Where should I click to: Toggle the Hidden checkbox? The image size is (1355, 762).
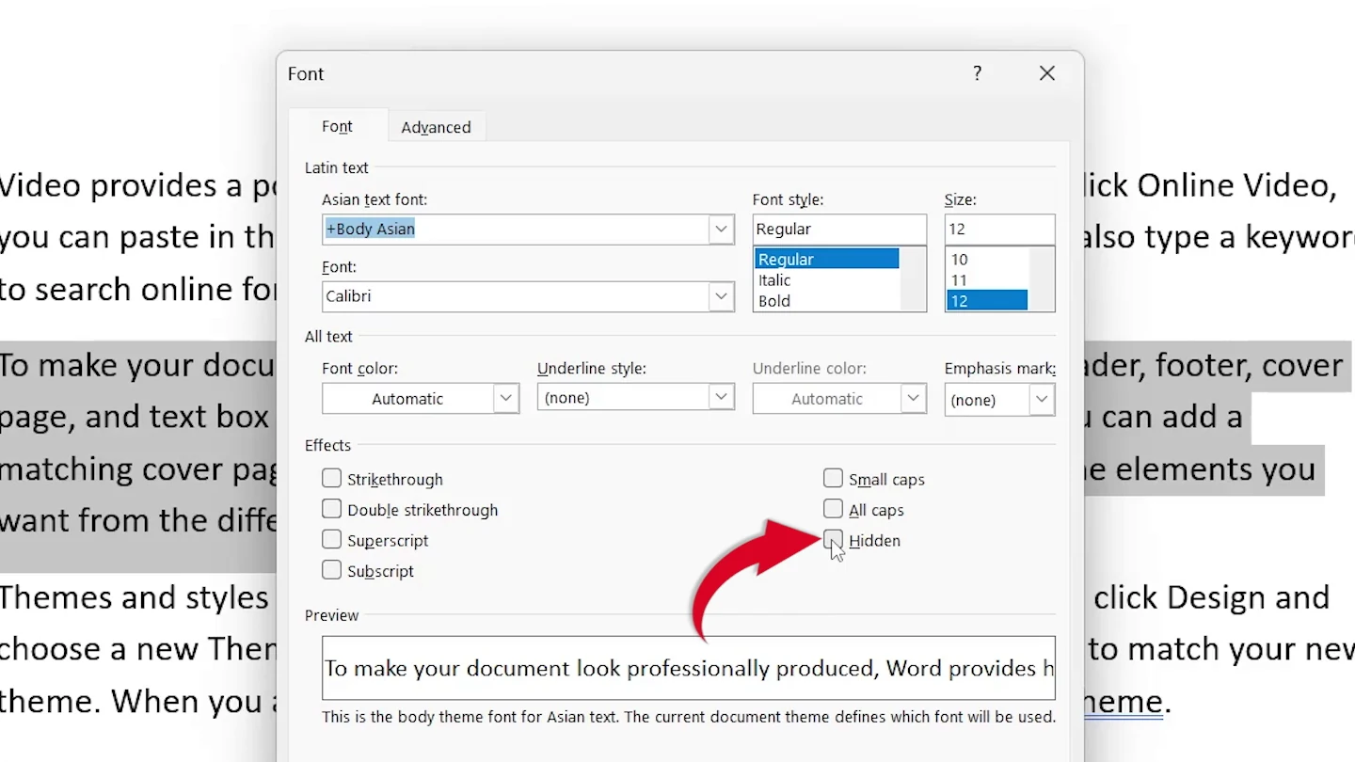point(833,540)
